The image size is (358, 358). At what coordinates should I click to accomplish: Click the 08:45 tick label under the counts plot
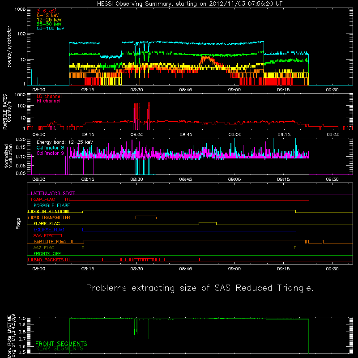[185, 90]
